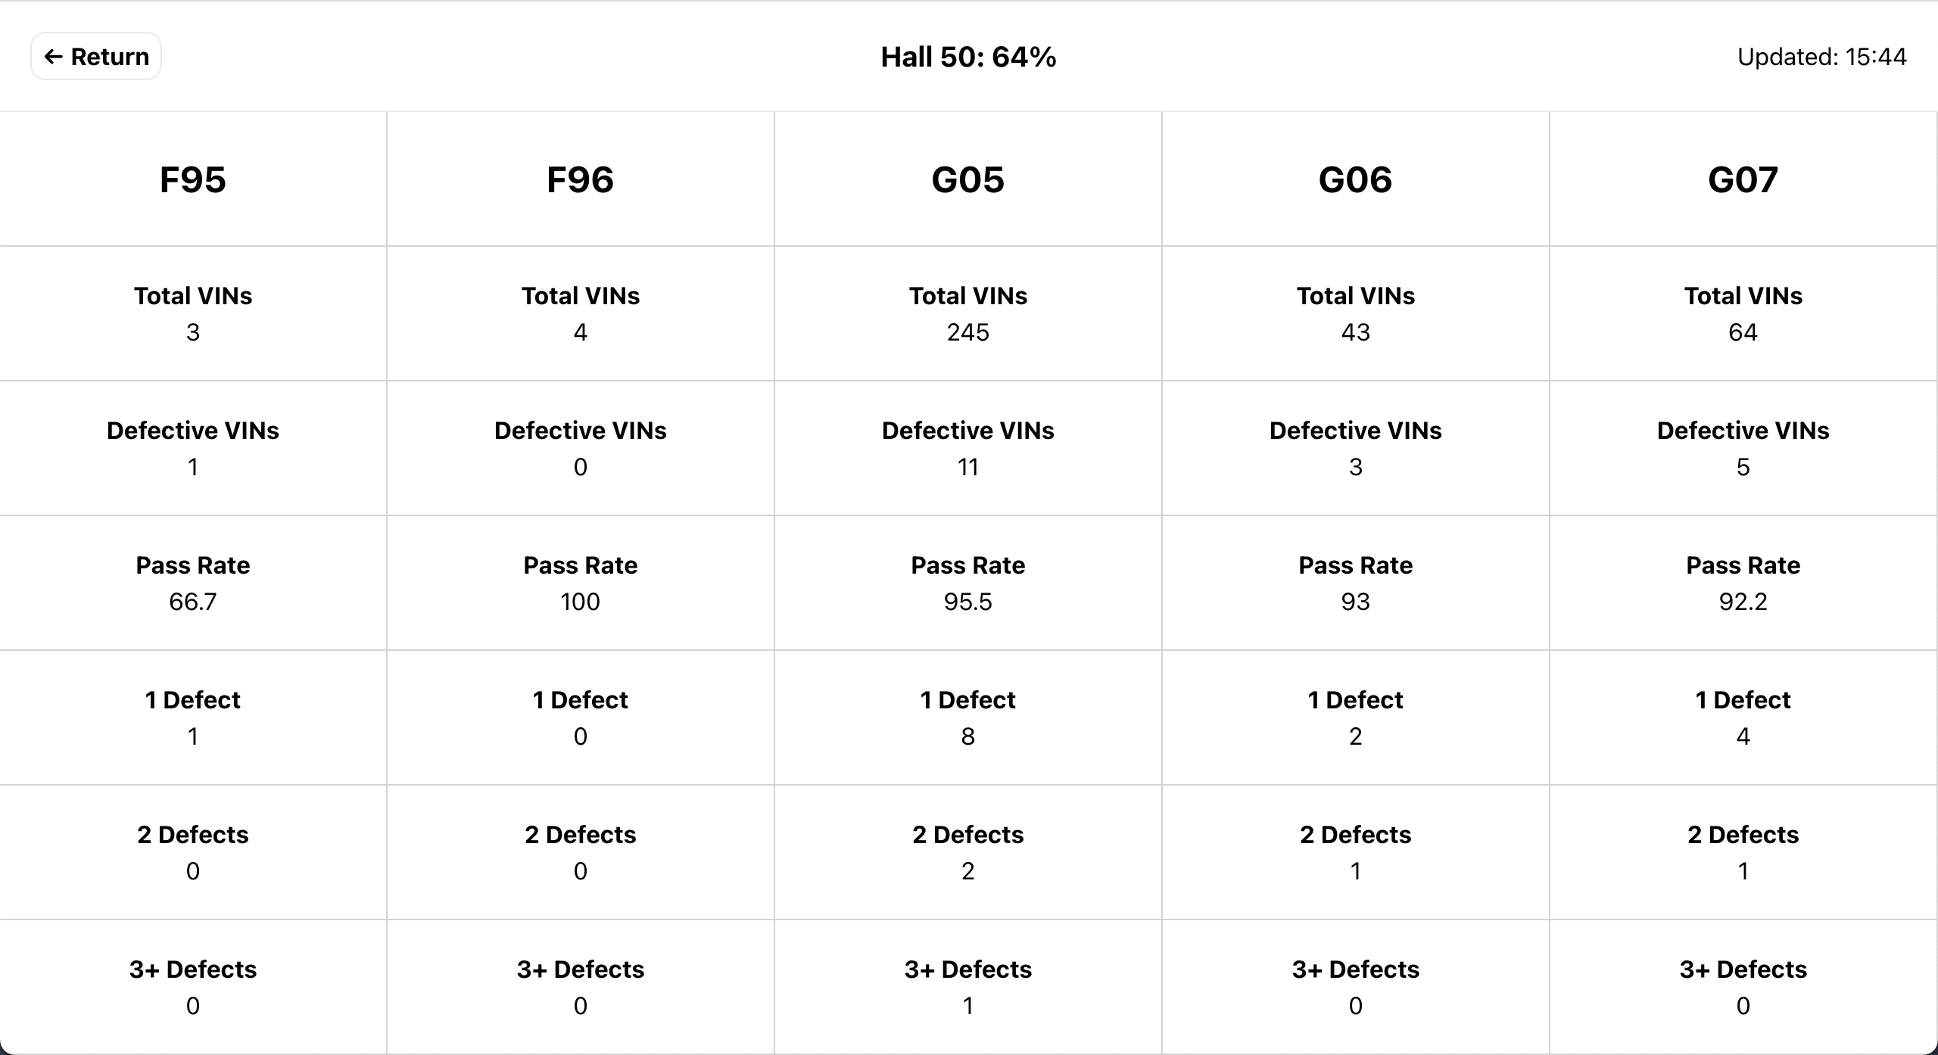The image size is (1938, 1055).
Task: Select 3+ Defects cell under F96
Action: click(x=581, y=987)
